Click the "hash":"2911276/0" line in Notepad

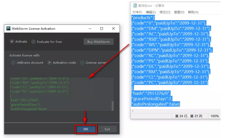point(151,93)
